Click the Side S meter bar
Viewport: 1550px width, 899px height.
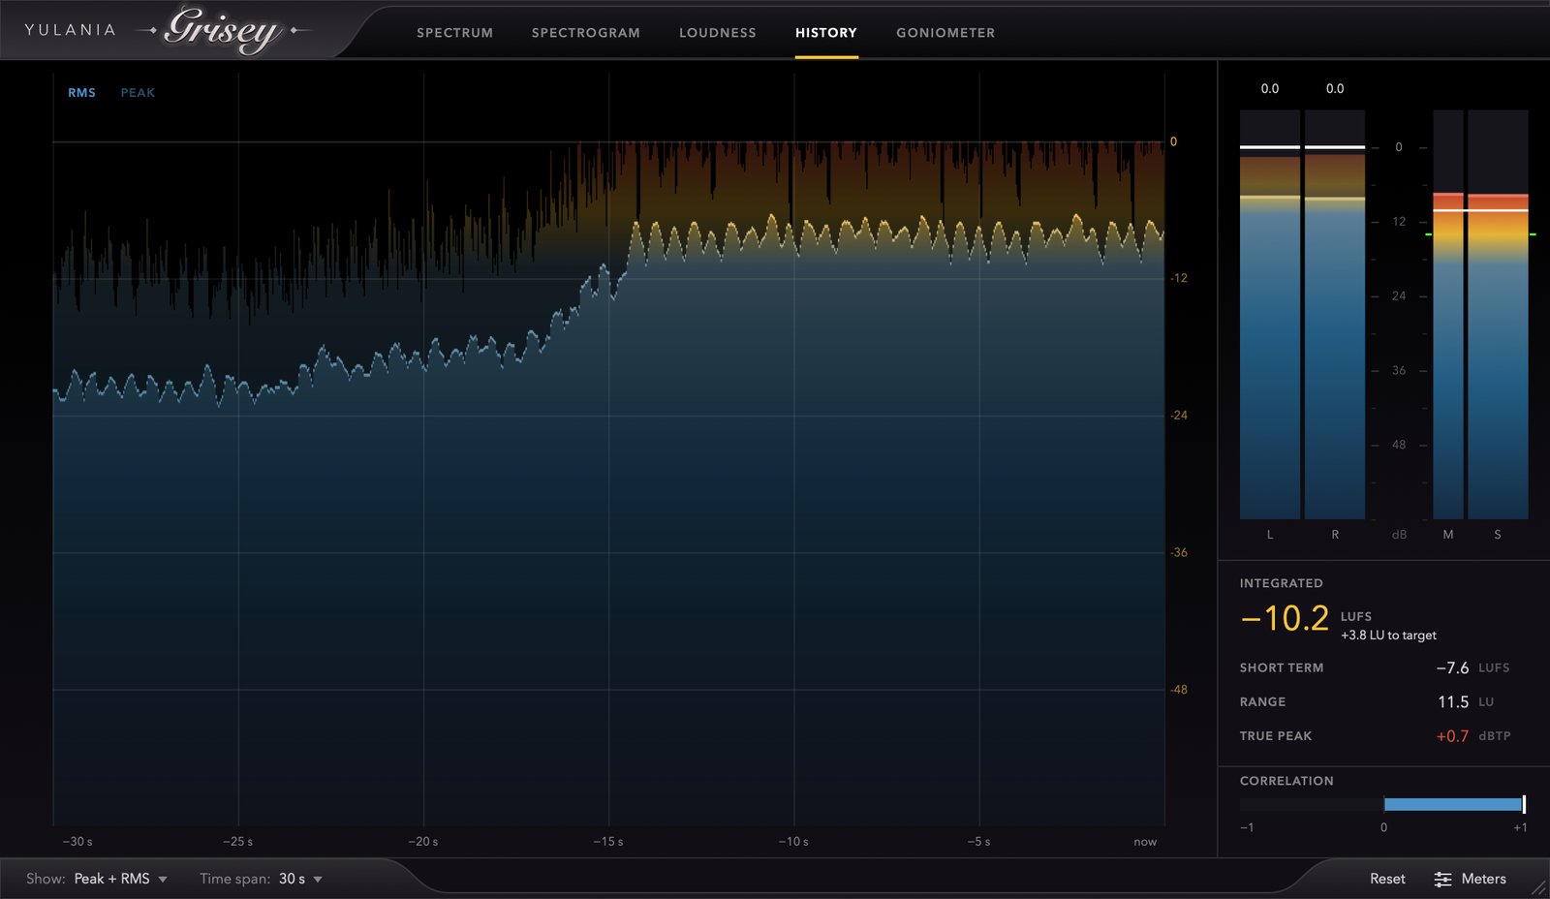click(1498, 314)
